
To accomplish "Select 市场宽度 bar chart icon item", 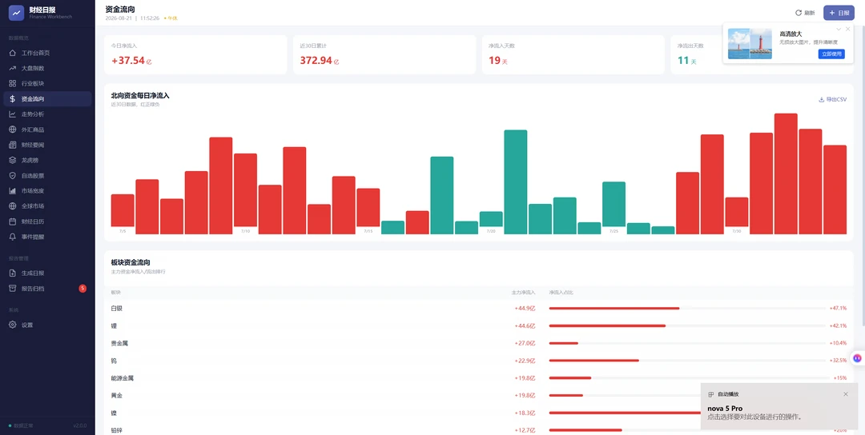I will click(x=12, y=191).
